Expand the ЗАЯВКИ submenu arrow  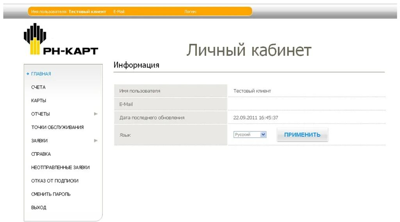tap(96, 141)
